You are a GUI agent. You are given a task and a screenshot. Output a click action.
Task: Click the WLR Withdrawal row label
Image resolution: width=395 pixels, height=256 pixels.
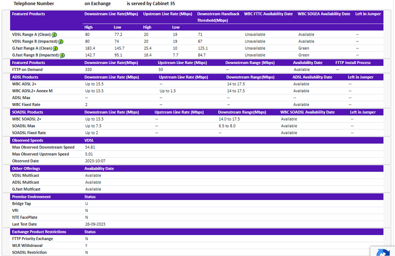click(27, 245)
